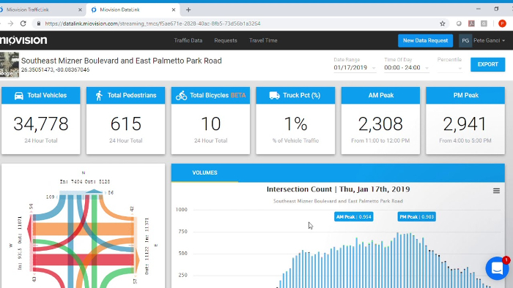Click the EXPORT button
Image resolution: width=513 pixels, height=288 pixels.
click(x=487, y=64)
